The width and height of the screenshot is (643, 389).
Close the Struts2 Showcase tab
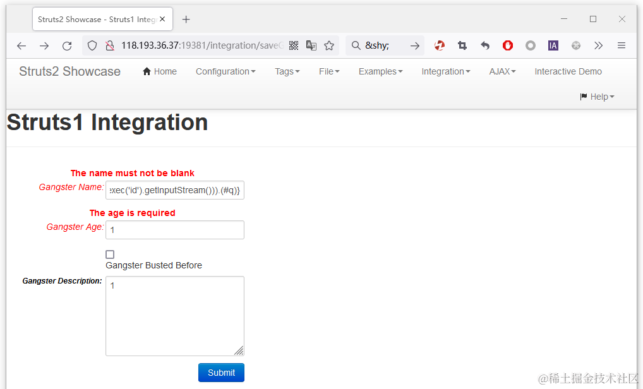tap(162, 19)
